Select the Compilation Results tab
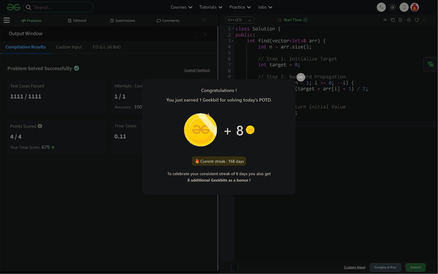This screenshot has width=438, height=274. (26, 47)
